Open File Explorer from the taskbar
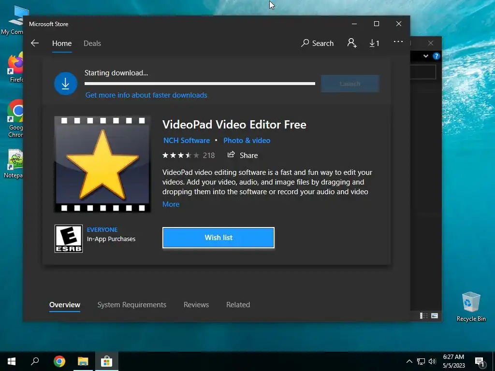Viewport: 495px width, 371px height. click(x=83, y=361)
